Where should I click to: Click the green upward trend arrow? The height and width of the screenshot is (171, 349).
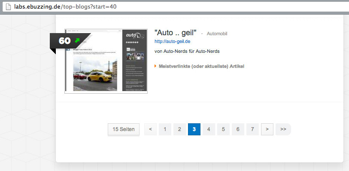pos(77,40)
